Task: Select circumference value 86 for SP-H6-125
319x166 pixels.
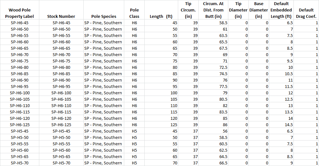Action: coord(213,125)
